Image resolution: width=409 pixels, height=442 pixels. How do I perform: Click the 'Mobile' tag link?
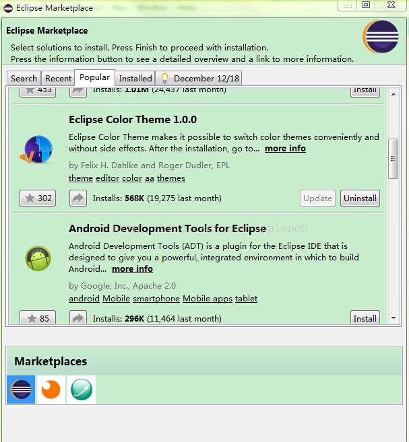[x=116, y=299]
